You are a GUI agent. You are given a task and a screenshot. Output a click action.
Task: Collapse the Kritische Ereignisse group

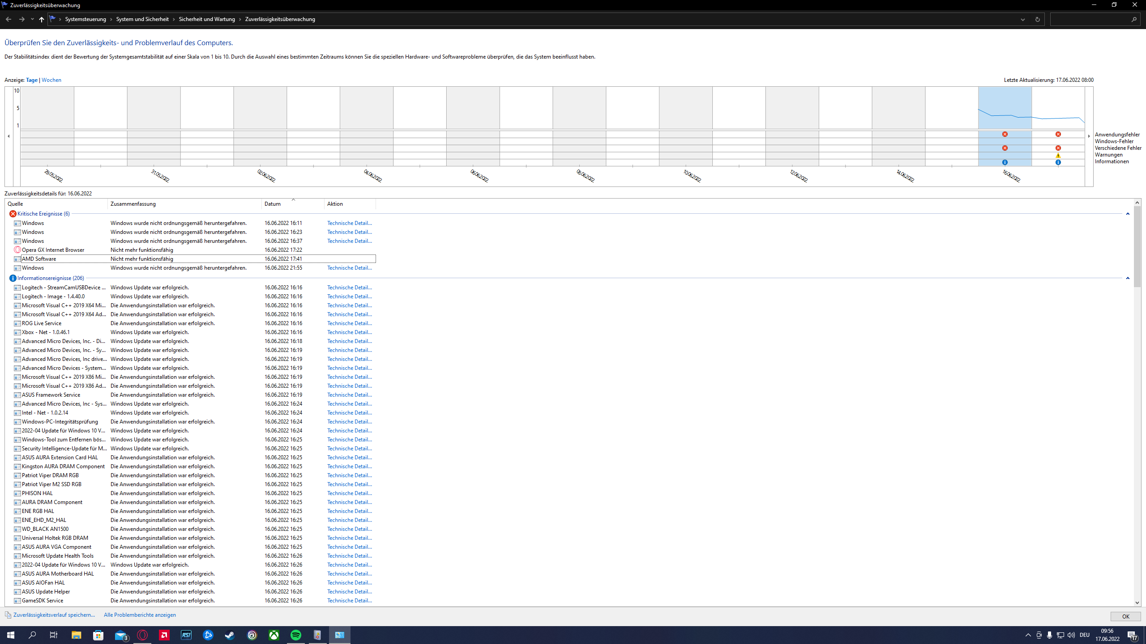tap(1128, 214)
